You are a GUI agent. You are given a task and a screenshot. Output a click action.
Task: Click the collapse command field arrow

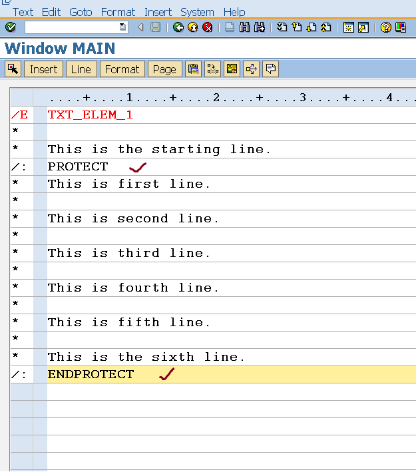click(140, 27)
